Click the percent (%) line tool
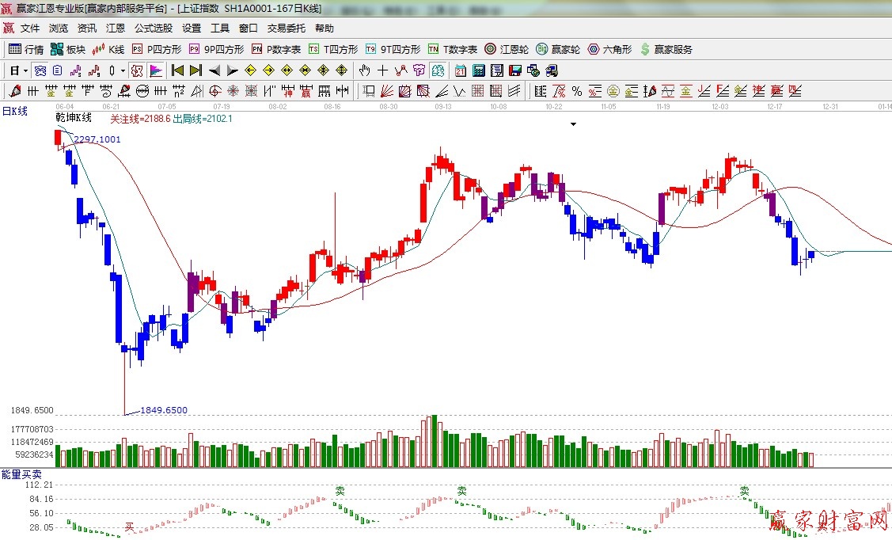Image resolution: width=892 pixels, height=540 pixels. click(577, 91)
